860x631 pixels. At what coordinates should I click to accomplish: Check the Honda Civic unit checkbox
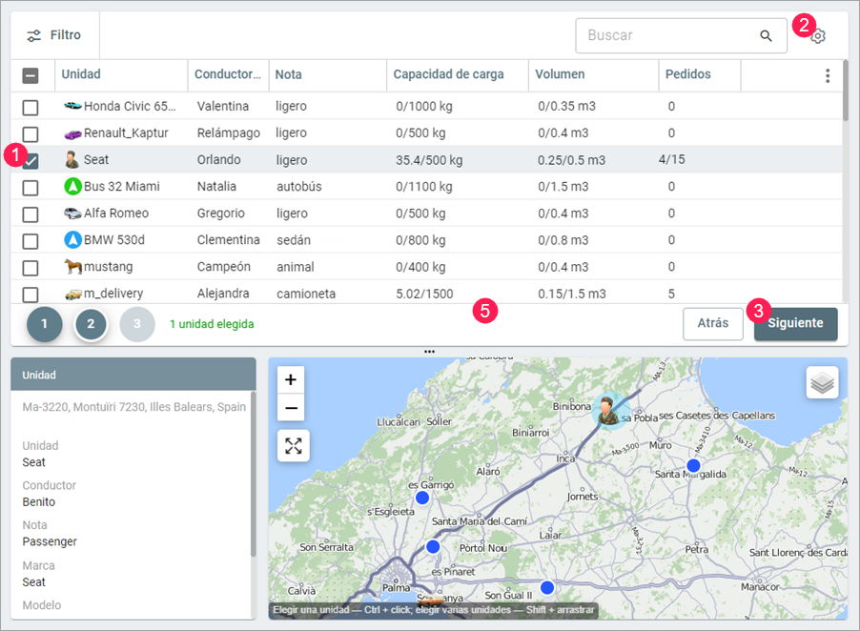[x=31, y=107]
